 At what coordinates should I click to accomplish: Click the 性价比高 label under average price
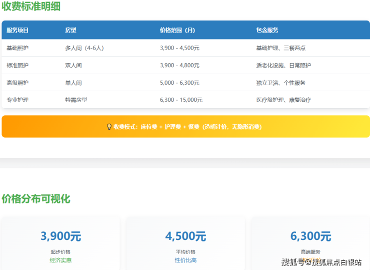[185, 260]
